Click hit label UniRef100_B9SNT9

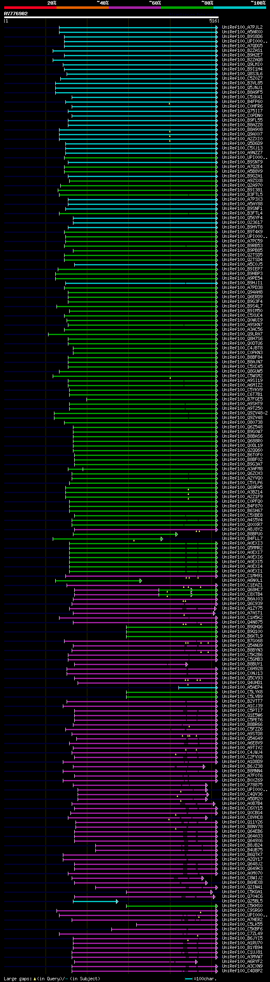tap(242, 162)
